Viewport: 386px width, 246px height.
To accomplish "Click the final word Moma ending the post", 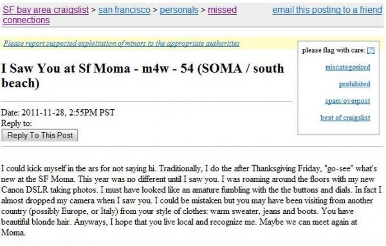I will (x=13, y=233).
